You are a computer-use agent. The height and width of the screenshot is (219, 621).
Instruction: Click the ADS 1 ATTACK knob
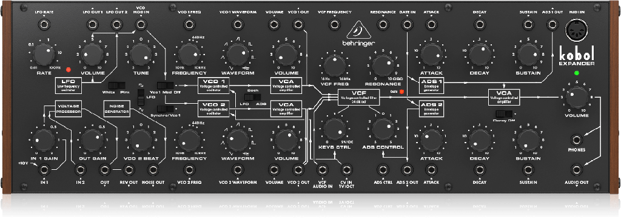coord(431,55)
